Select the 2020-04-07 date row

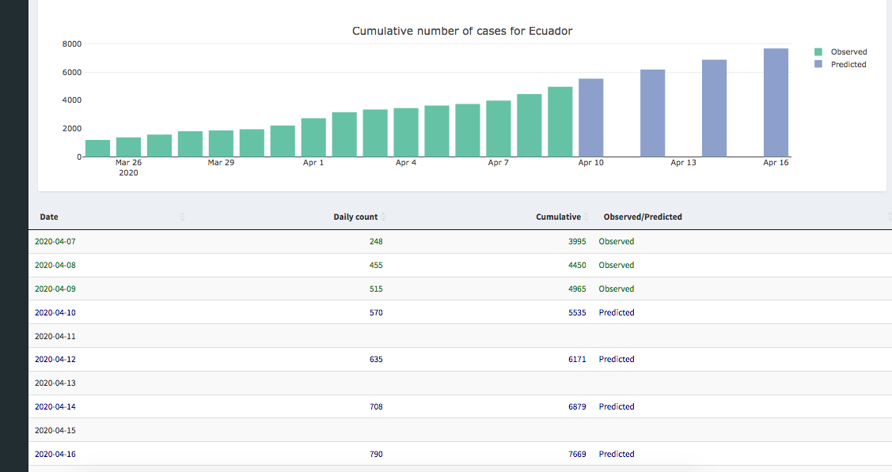tap(55, 242)
